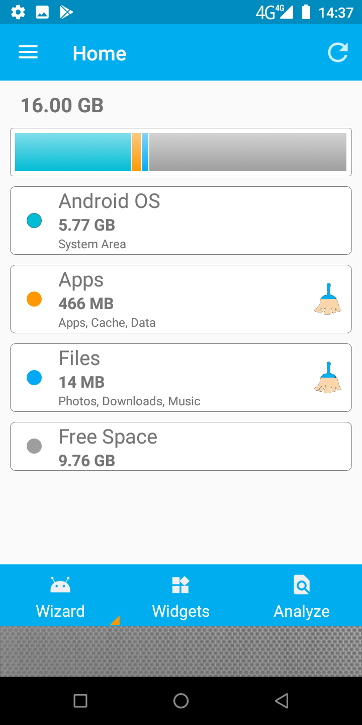Open recent apps square button

tap(80, 701)
